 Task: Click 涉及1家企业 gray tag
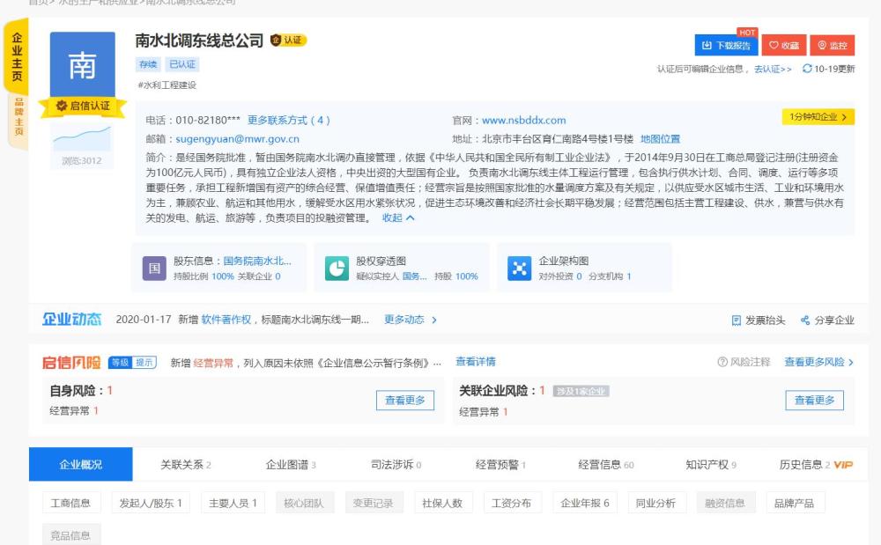(581, 391)
